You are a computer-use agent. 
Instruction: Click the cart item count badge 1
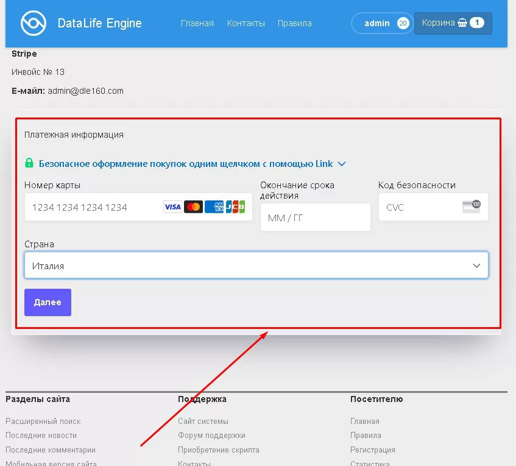(477, 23)
